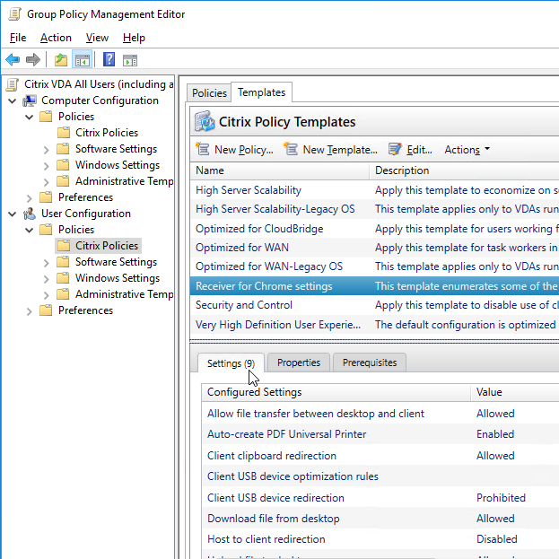Viewport: 559px width, 559px height.
Task: Click the Edit... button
Action: click(410, 149)
